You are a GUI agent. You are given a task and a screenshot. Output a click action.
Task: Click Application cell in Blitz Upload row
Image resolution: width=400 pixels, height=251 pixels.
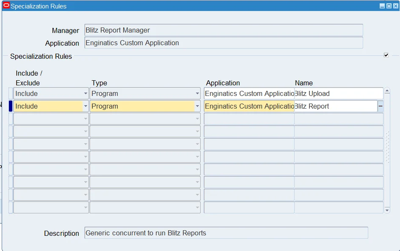(x=249, y=93)
